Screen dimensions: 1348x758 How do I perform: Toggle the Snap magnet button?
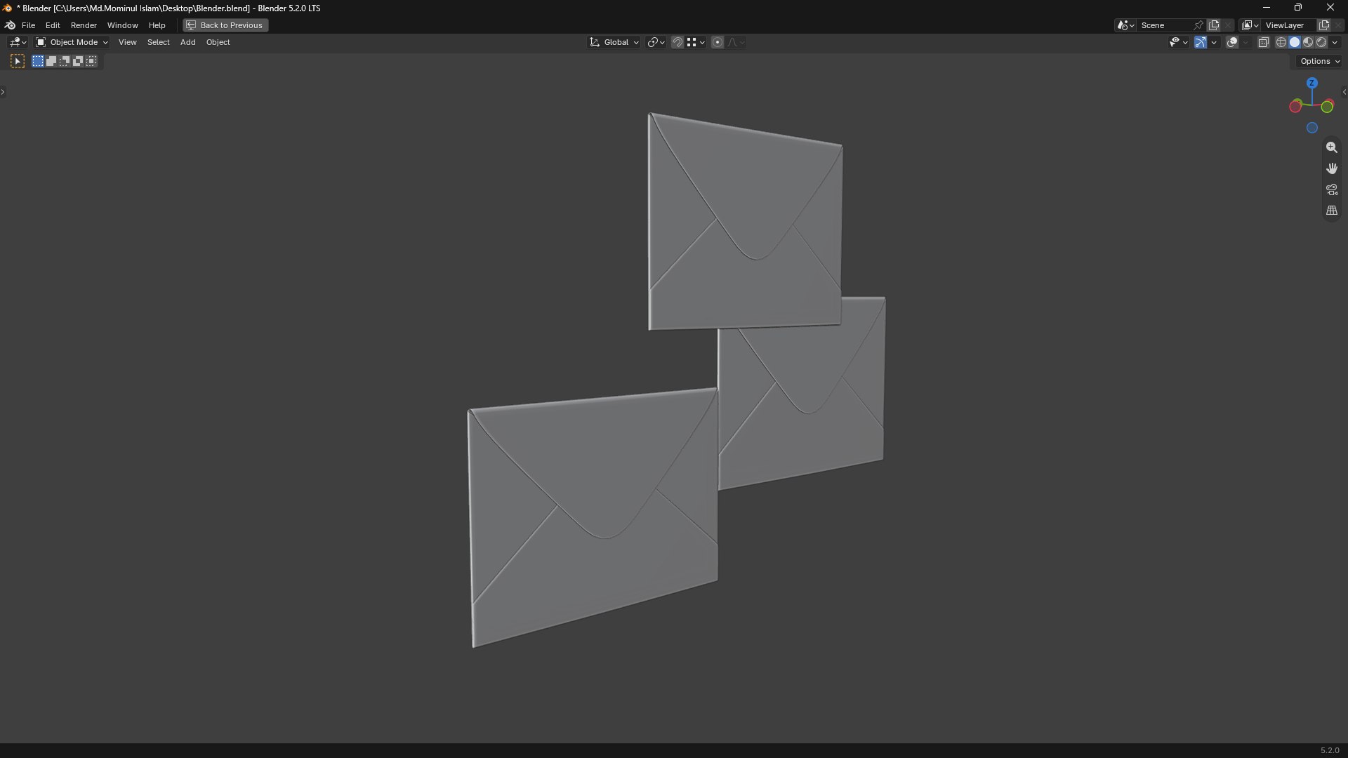[x=678, y=43]
